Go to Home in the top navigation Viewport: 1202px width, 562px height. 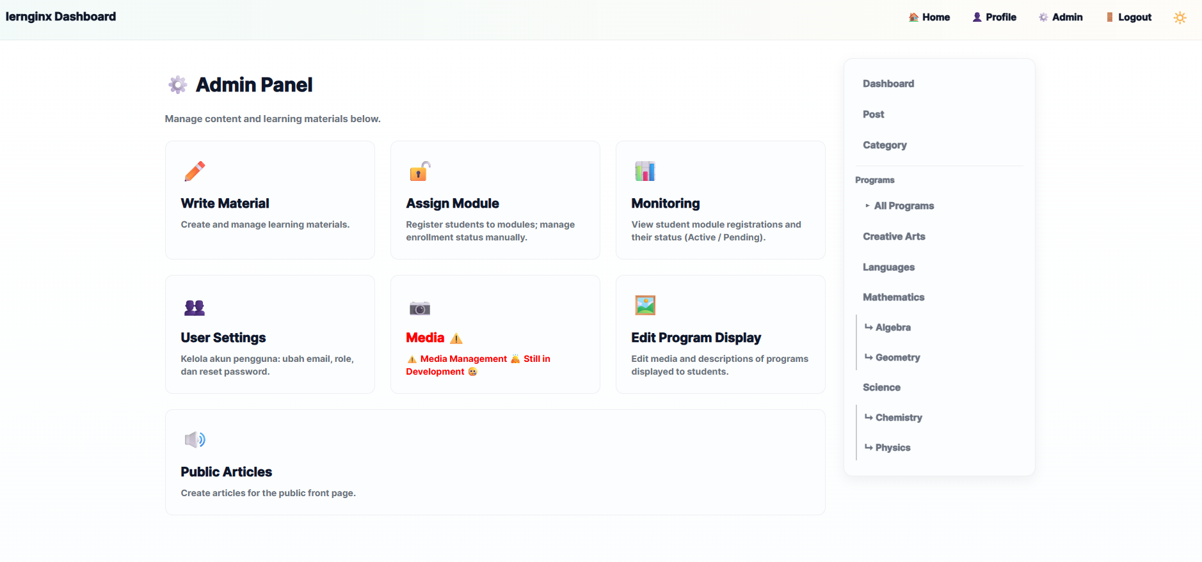click(929, 17)
